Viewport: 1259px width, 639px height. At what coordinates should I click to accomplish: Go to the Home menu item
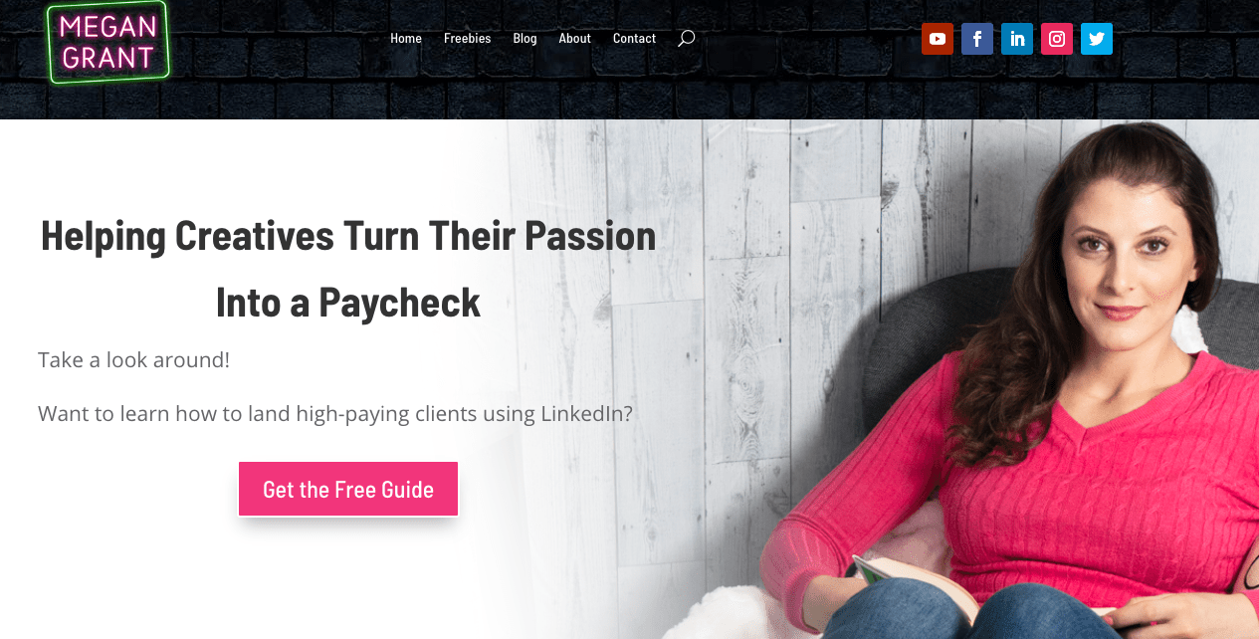pos(406,38)
